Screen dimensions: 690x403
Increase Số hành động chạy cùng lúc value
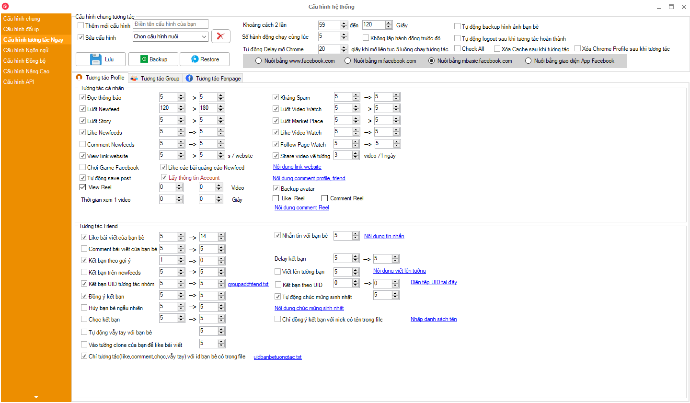tap(344, 35)
